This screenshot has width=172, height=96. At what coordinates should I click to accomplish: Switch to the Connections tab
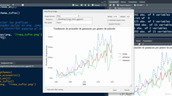(132, 2)
